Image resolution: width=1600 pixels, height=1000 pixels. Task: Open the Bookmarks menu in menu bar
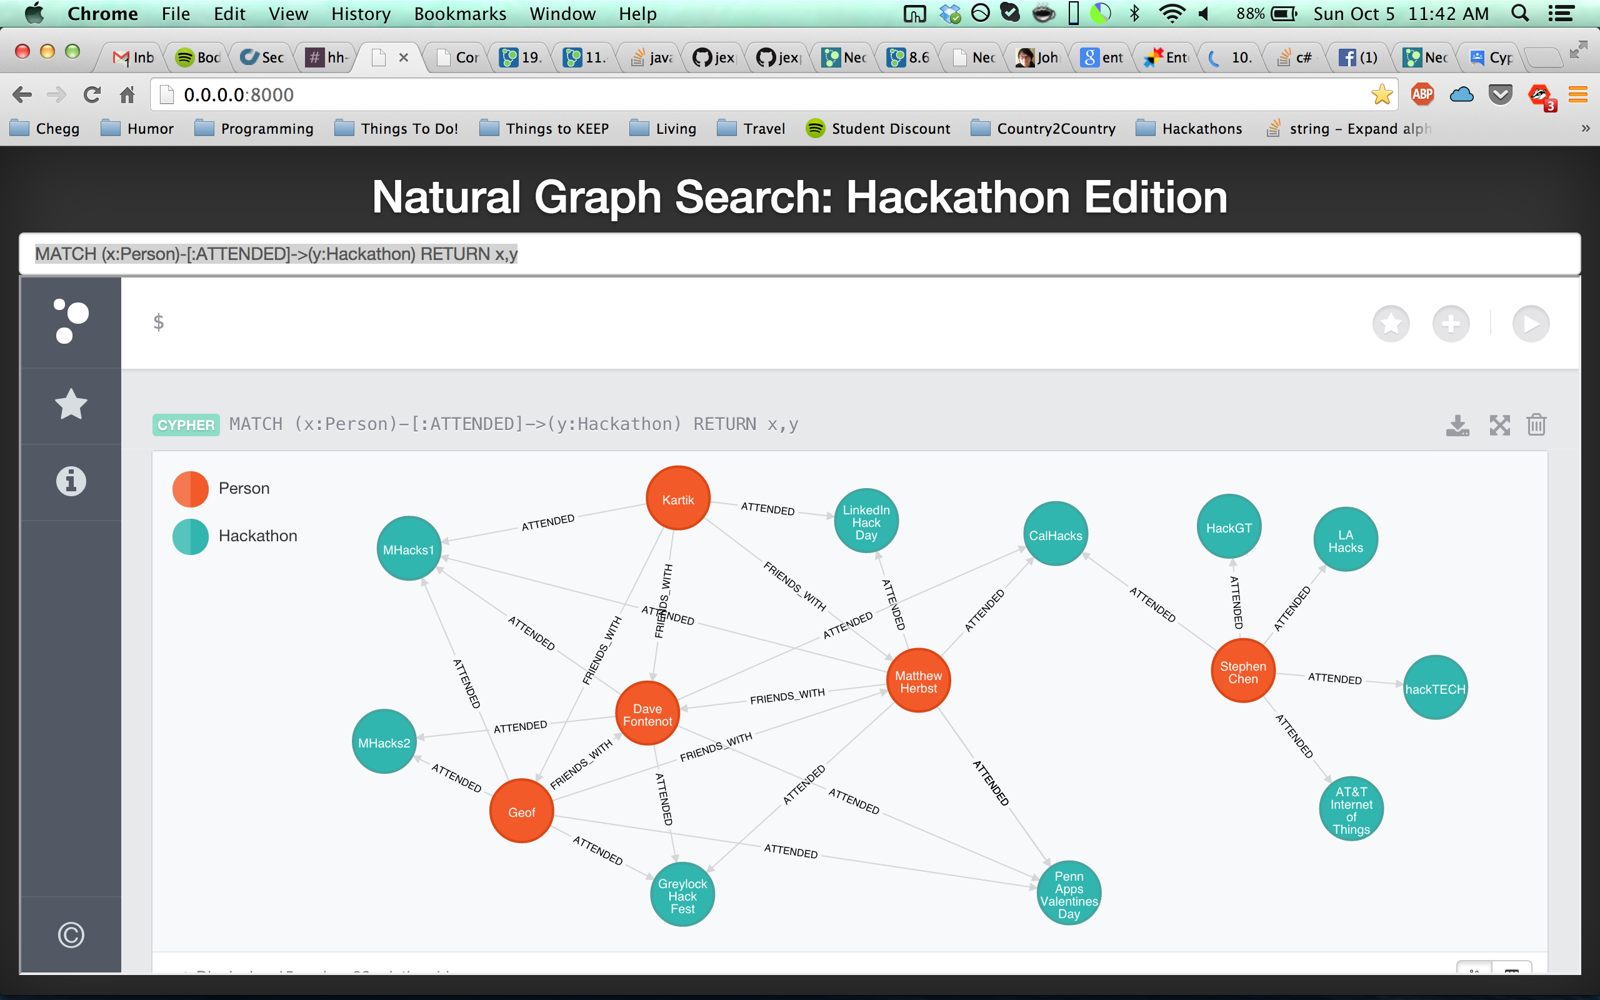pos(459,14)
